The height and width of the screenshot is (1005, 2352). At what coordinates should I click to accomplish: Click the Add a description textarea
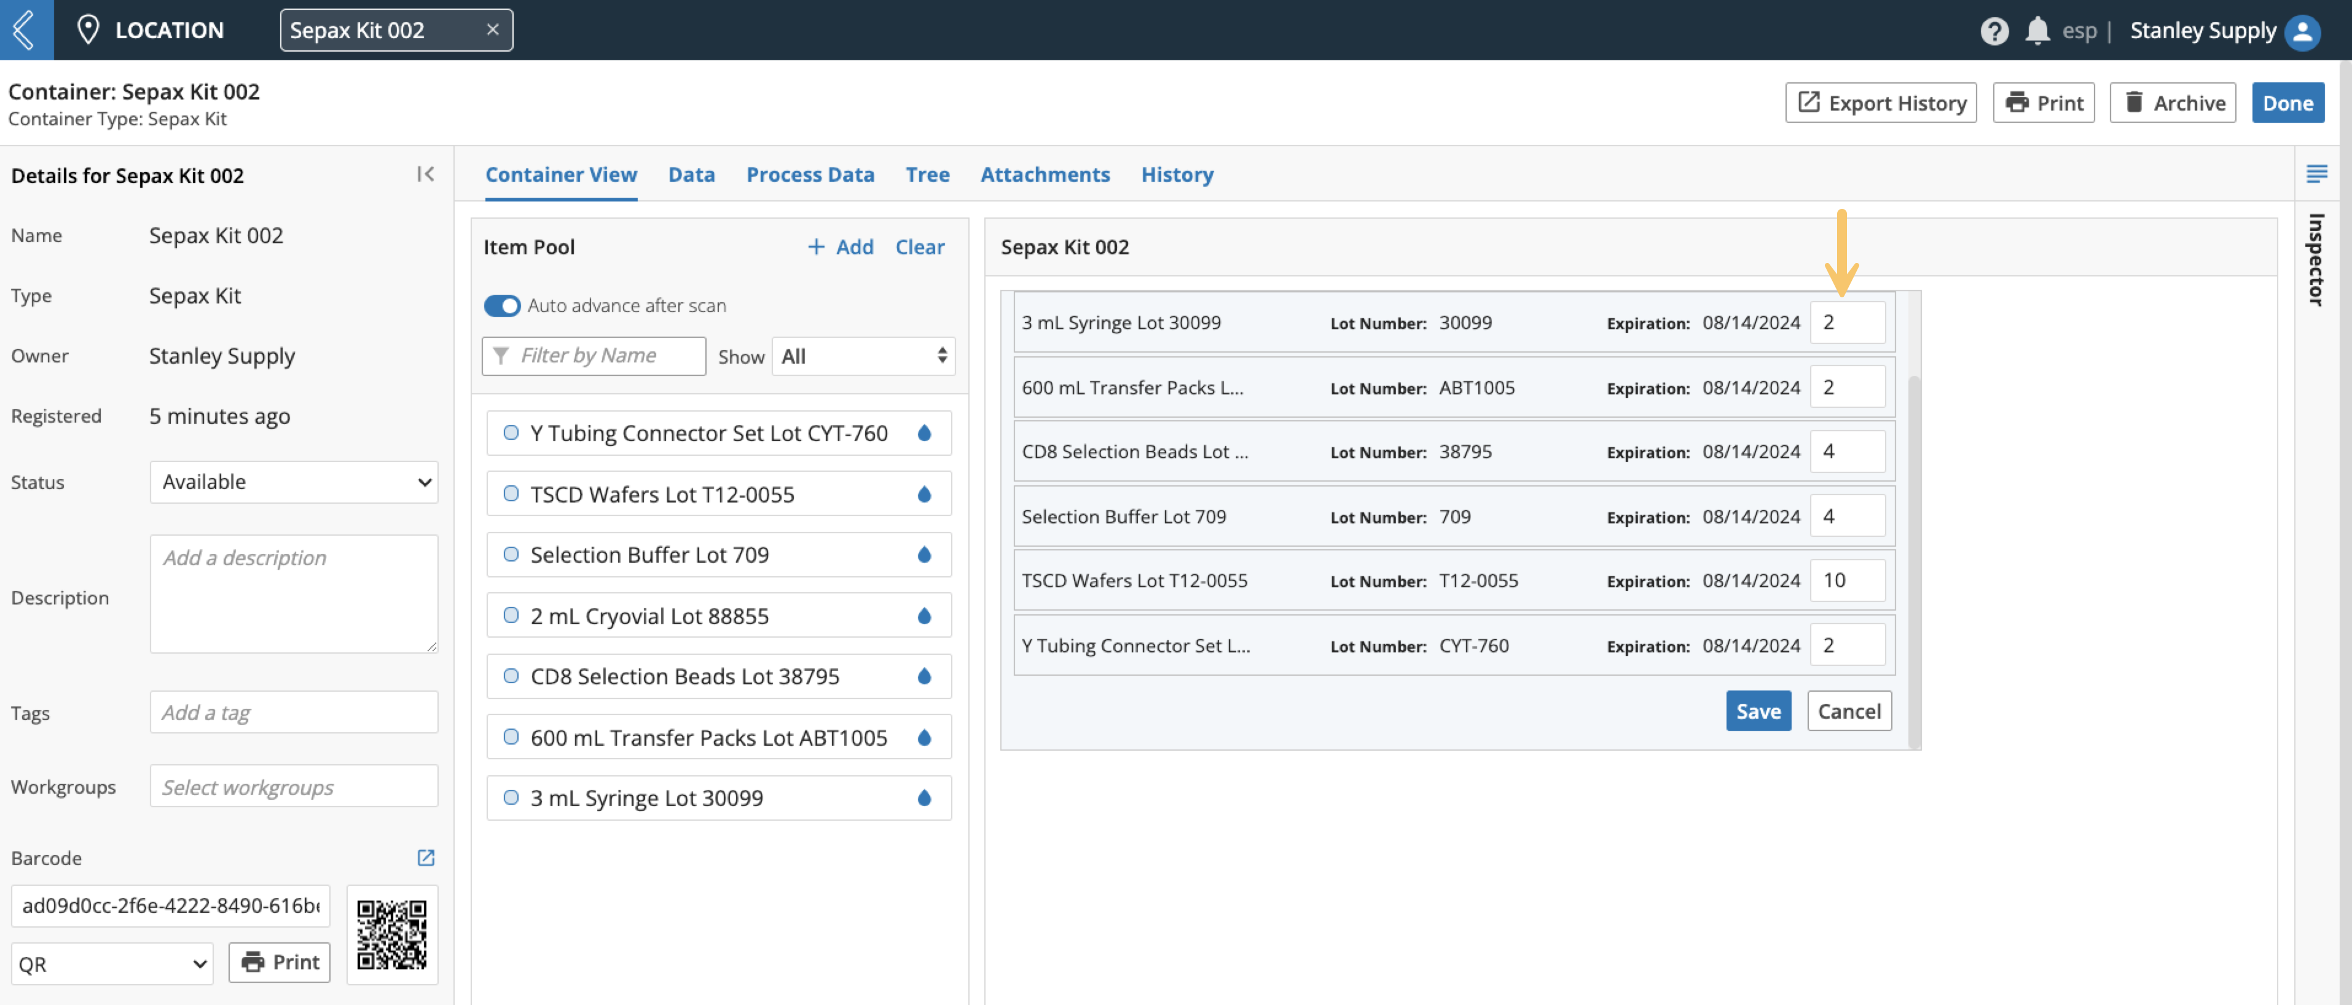[294, 593]
